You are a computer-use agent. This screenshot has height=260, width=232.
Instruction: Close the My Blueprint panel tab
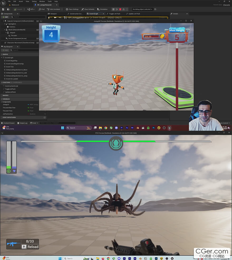(x=18, y=47)
